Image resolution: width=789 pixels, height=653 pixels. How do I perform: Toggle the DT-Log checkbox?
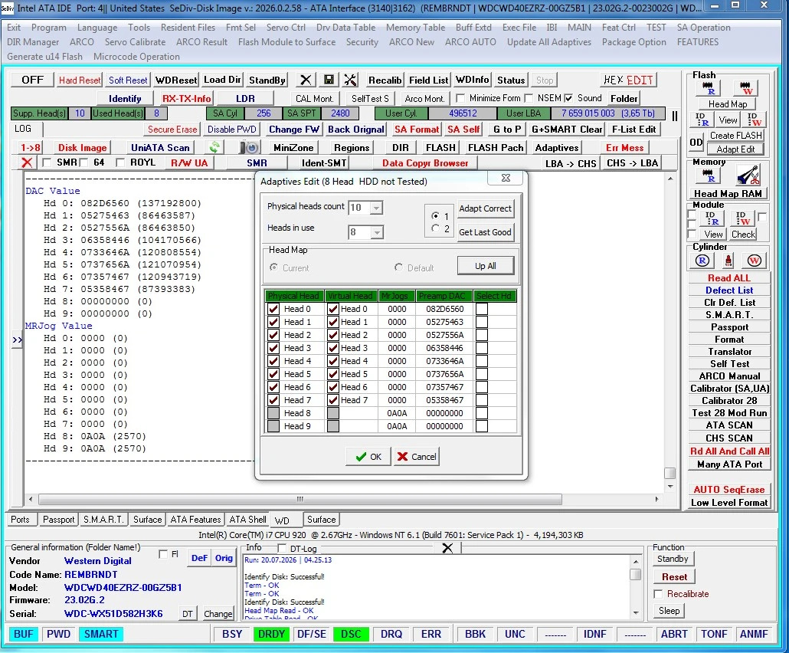tap(282, 548)
